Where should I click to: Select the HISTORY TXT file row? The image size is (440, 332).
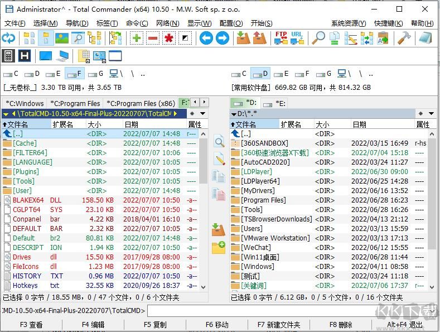tap(100, 276)
